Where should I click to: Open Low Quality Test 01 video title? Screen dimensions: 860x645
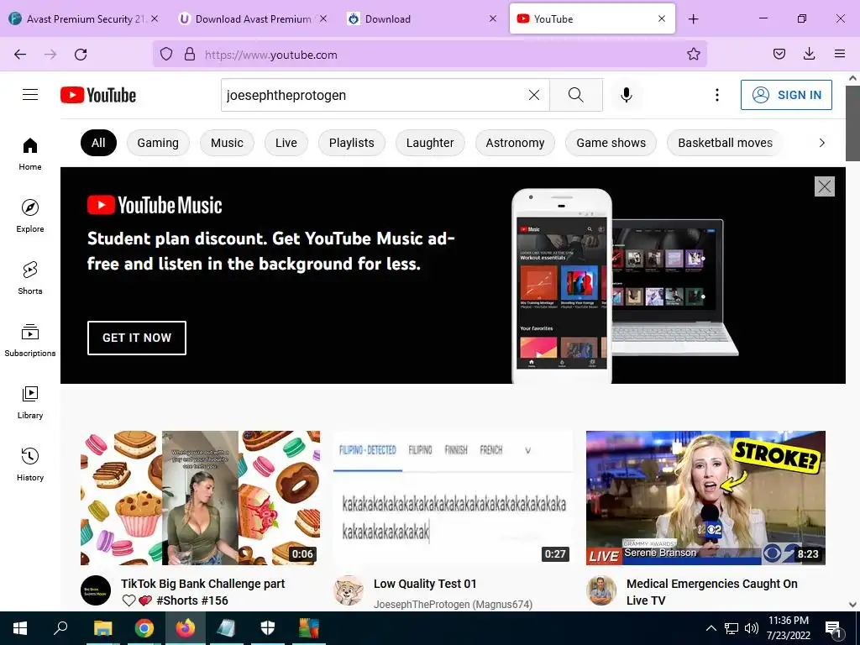click(425, 585)
